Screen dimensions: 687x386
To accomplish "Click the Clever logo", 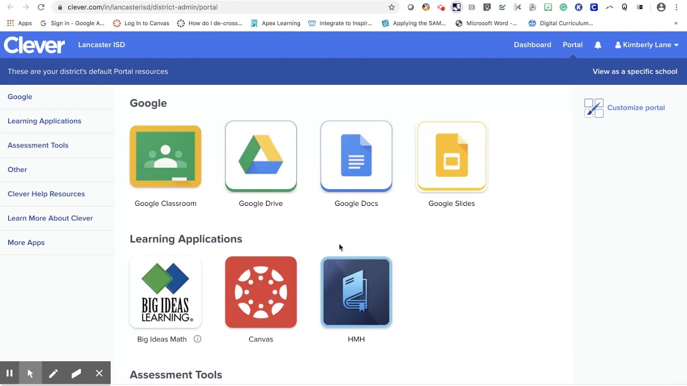I will 34,45.
